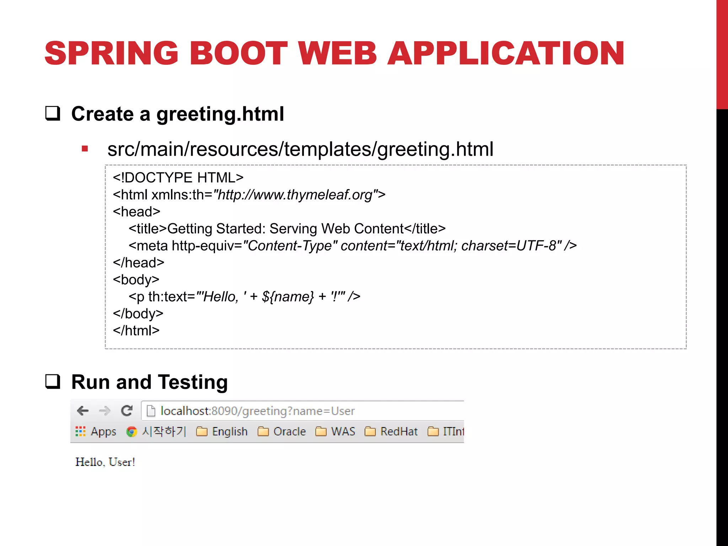The width and height of the screenshot is (728, 546).
Task: Open the Oracle bookmarks folder
Action: (x=282, y=432)
